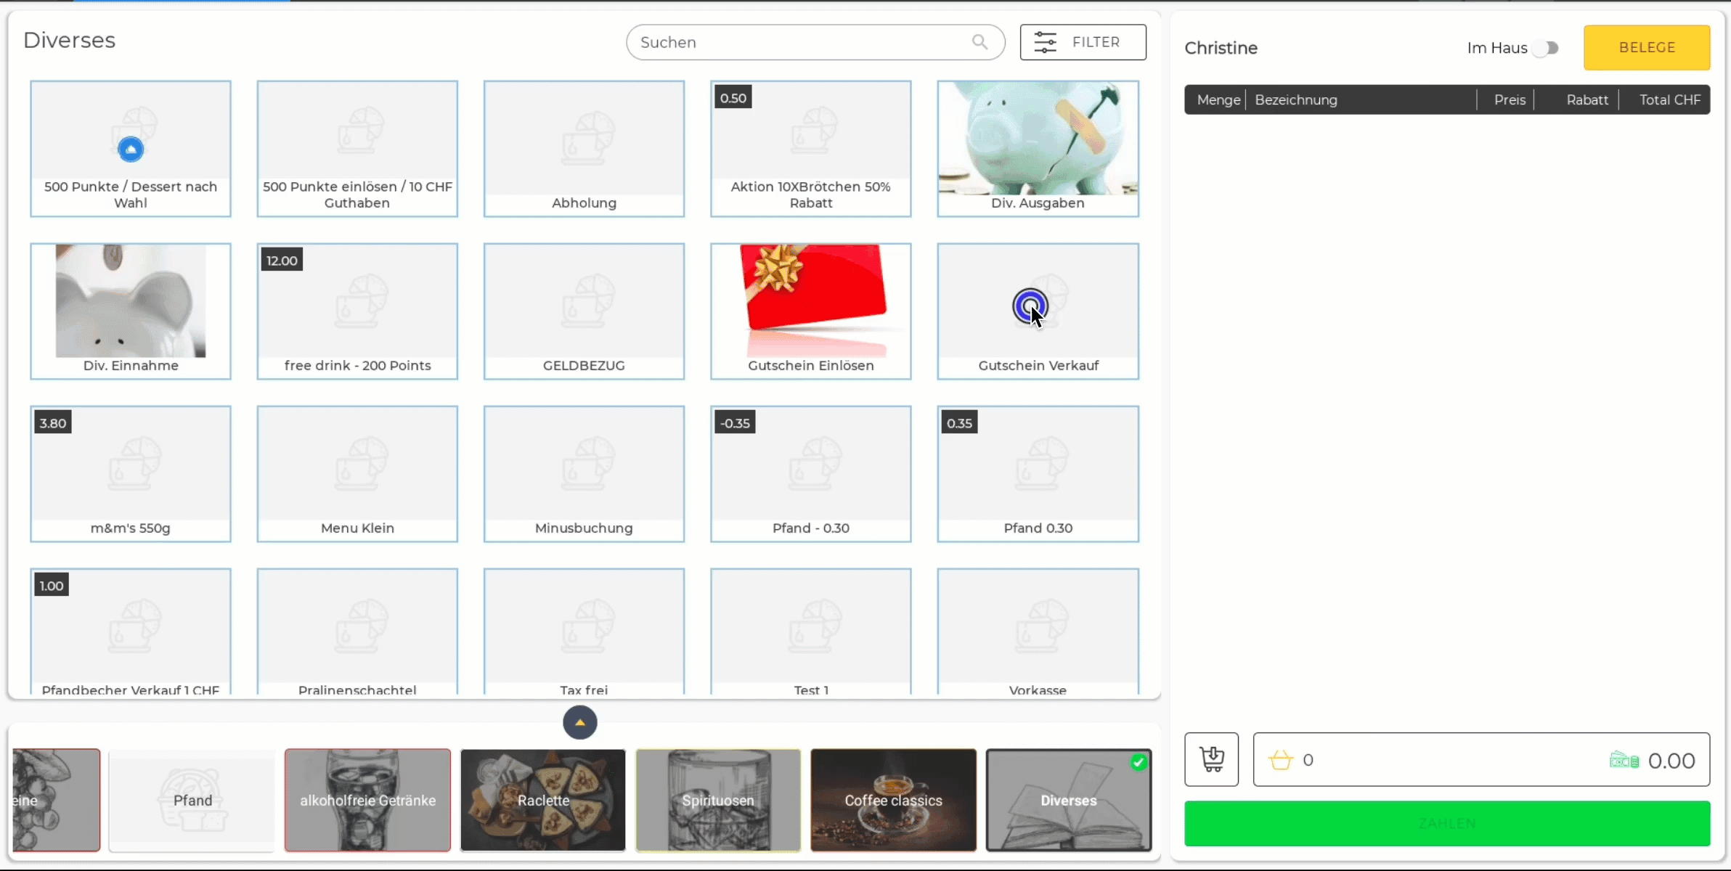
Task: Select the Div. Einnahme piggy bank tile
Action: click(131, 311)
